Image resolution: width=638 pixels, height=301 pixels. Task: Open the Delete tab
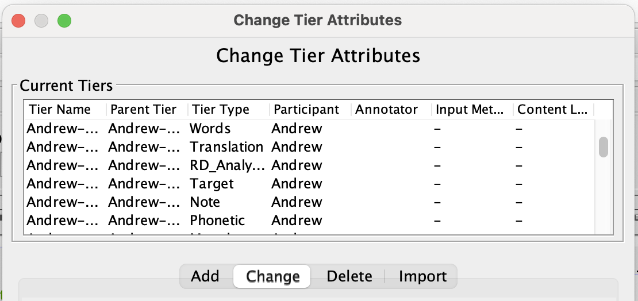349,276
